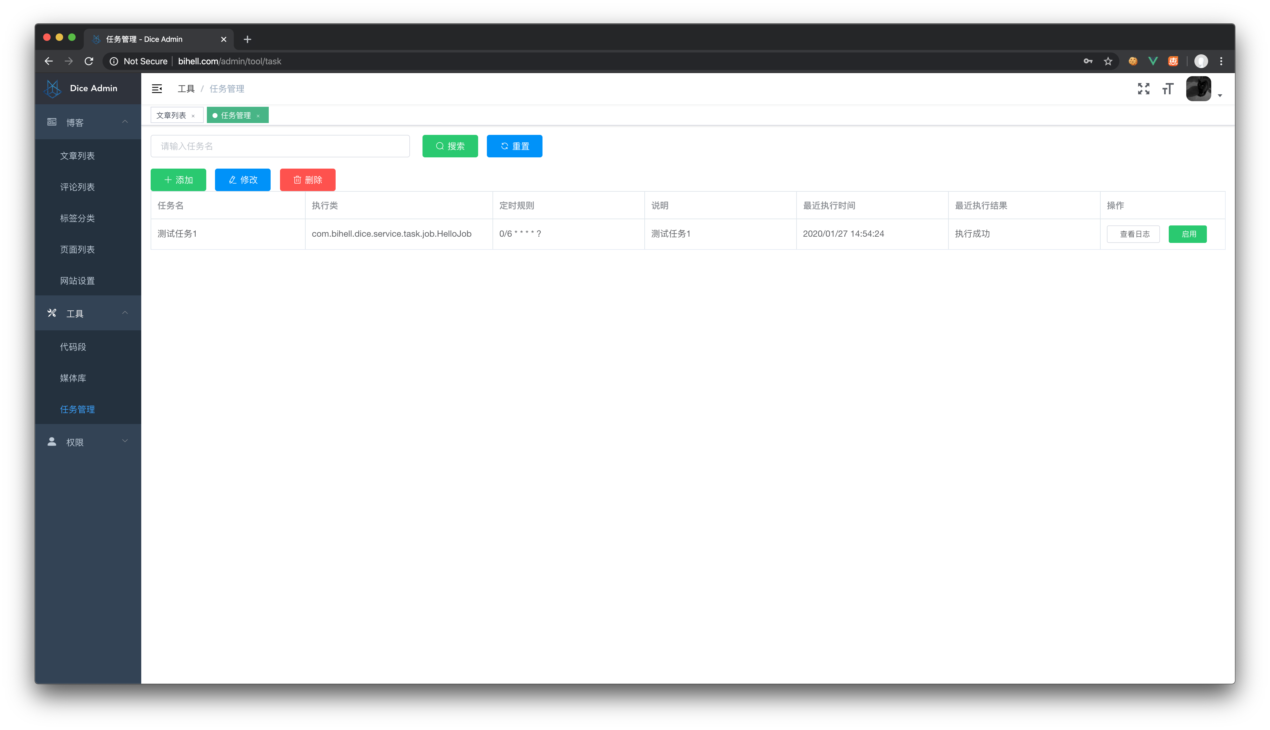Screen dimensions: 1270x730
Task: Open 媒体库 in sidebar
Action: click(x=73, y=378)
